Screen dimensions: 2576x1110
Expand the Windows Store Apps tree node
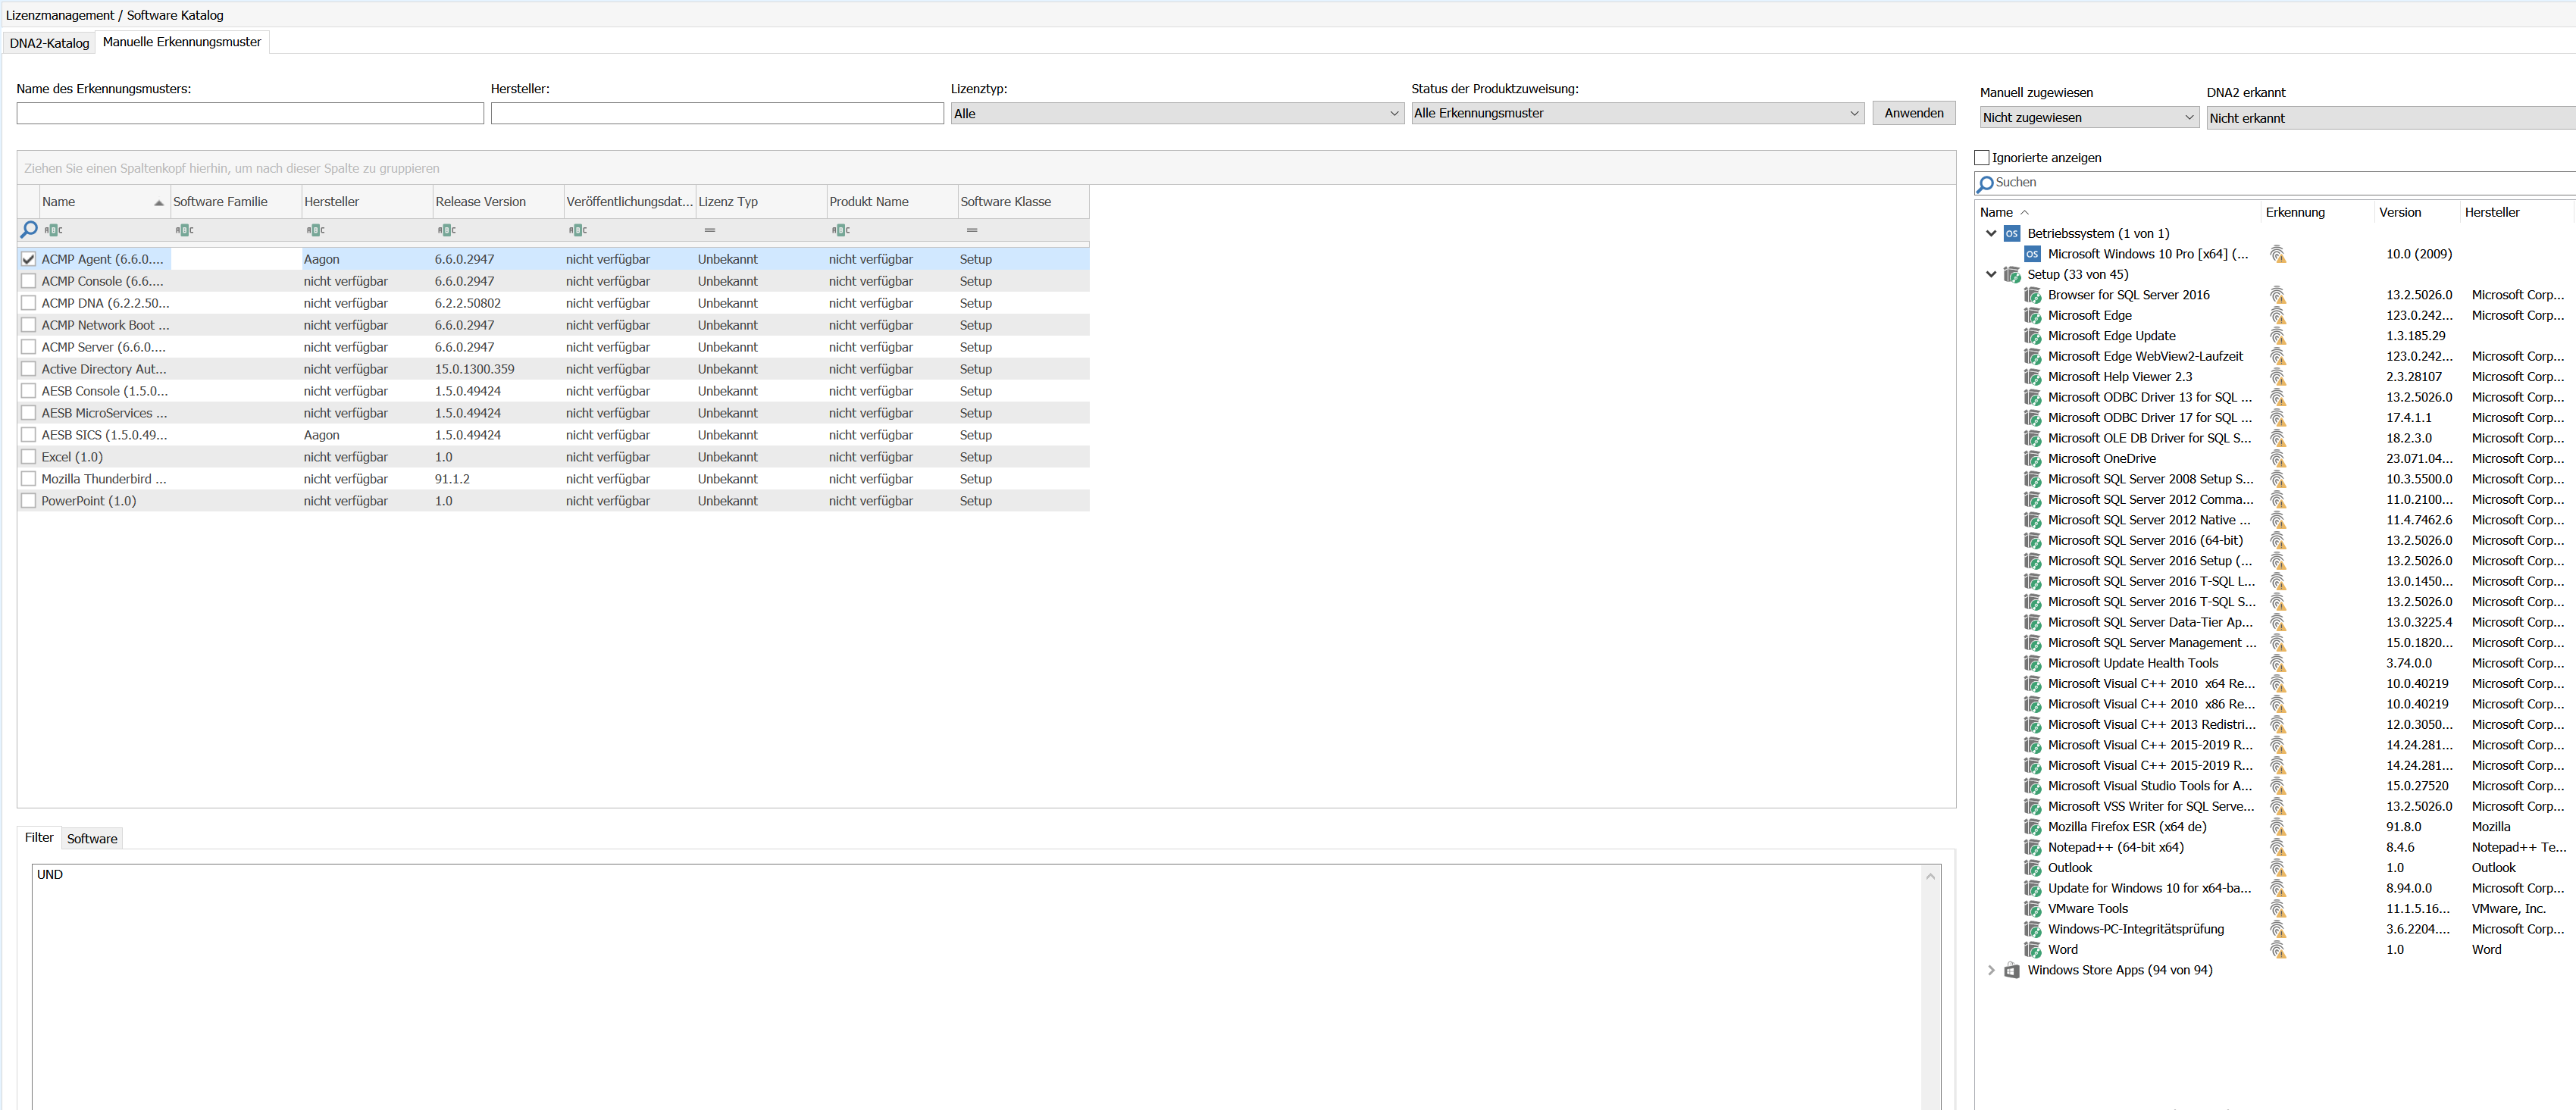(1990, 971)
